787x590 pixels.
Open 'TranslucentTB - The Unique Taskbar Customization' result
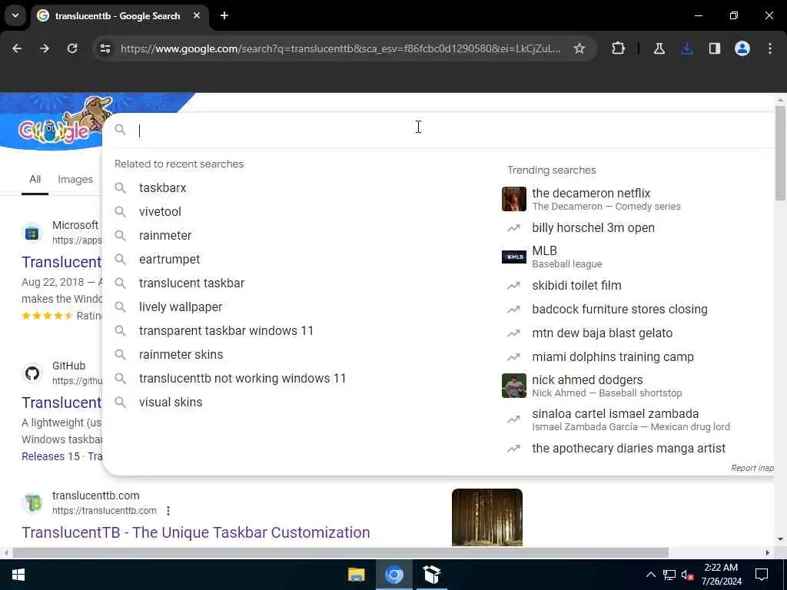(x=196, y=532)
